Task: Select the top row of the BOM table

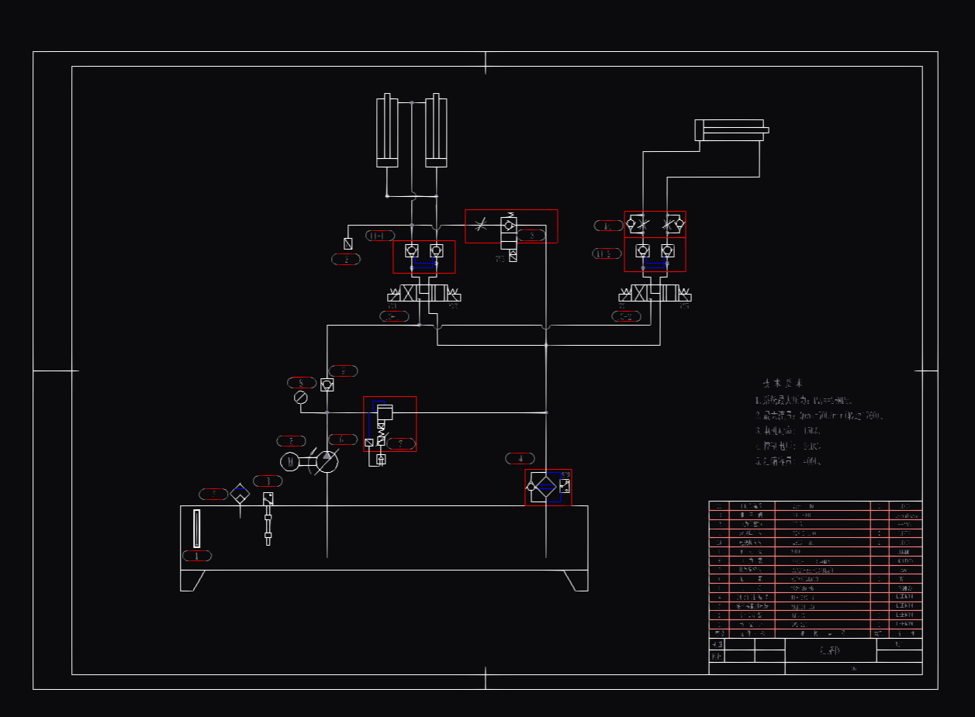Action: click(x=814, y=508)
